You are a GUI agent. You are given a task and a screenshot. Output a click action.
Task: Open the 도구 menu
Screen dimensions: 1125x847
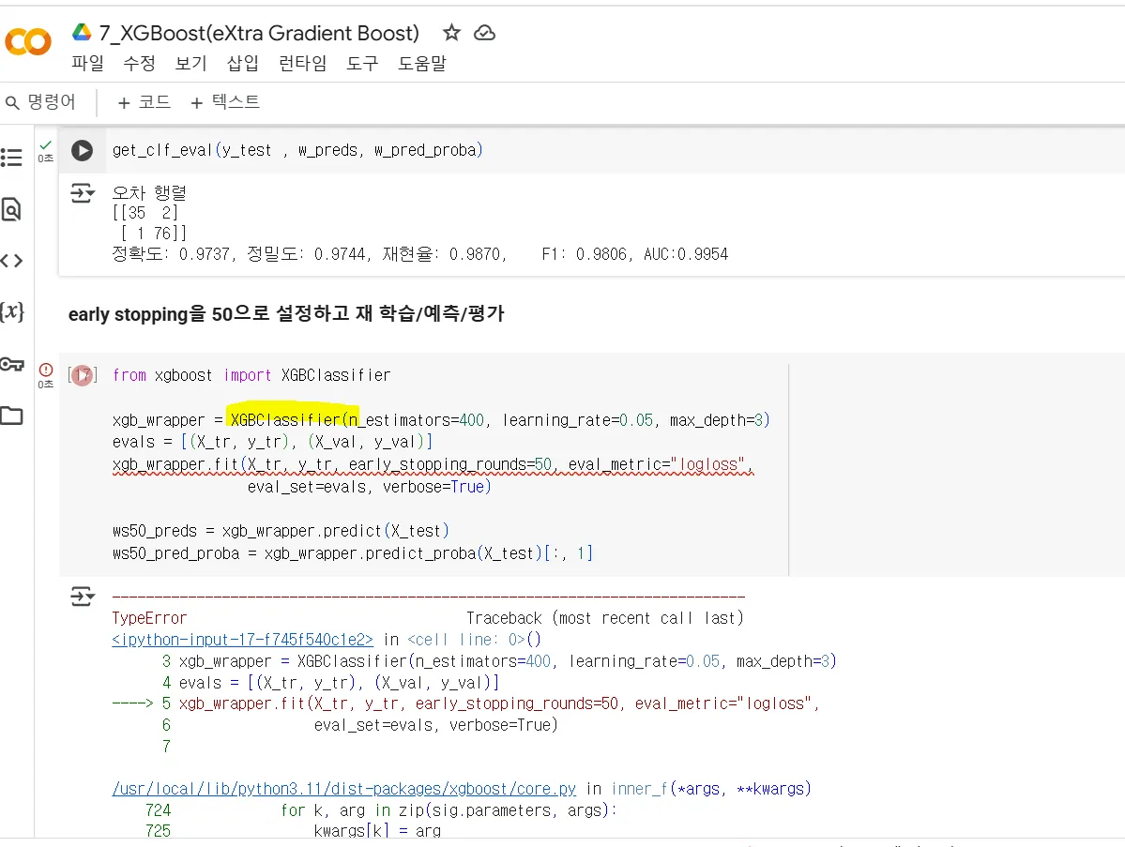[362, 63]
